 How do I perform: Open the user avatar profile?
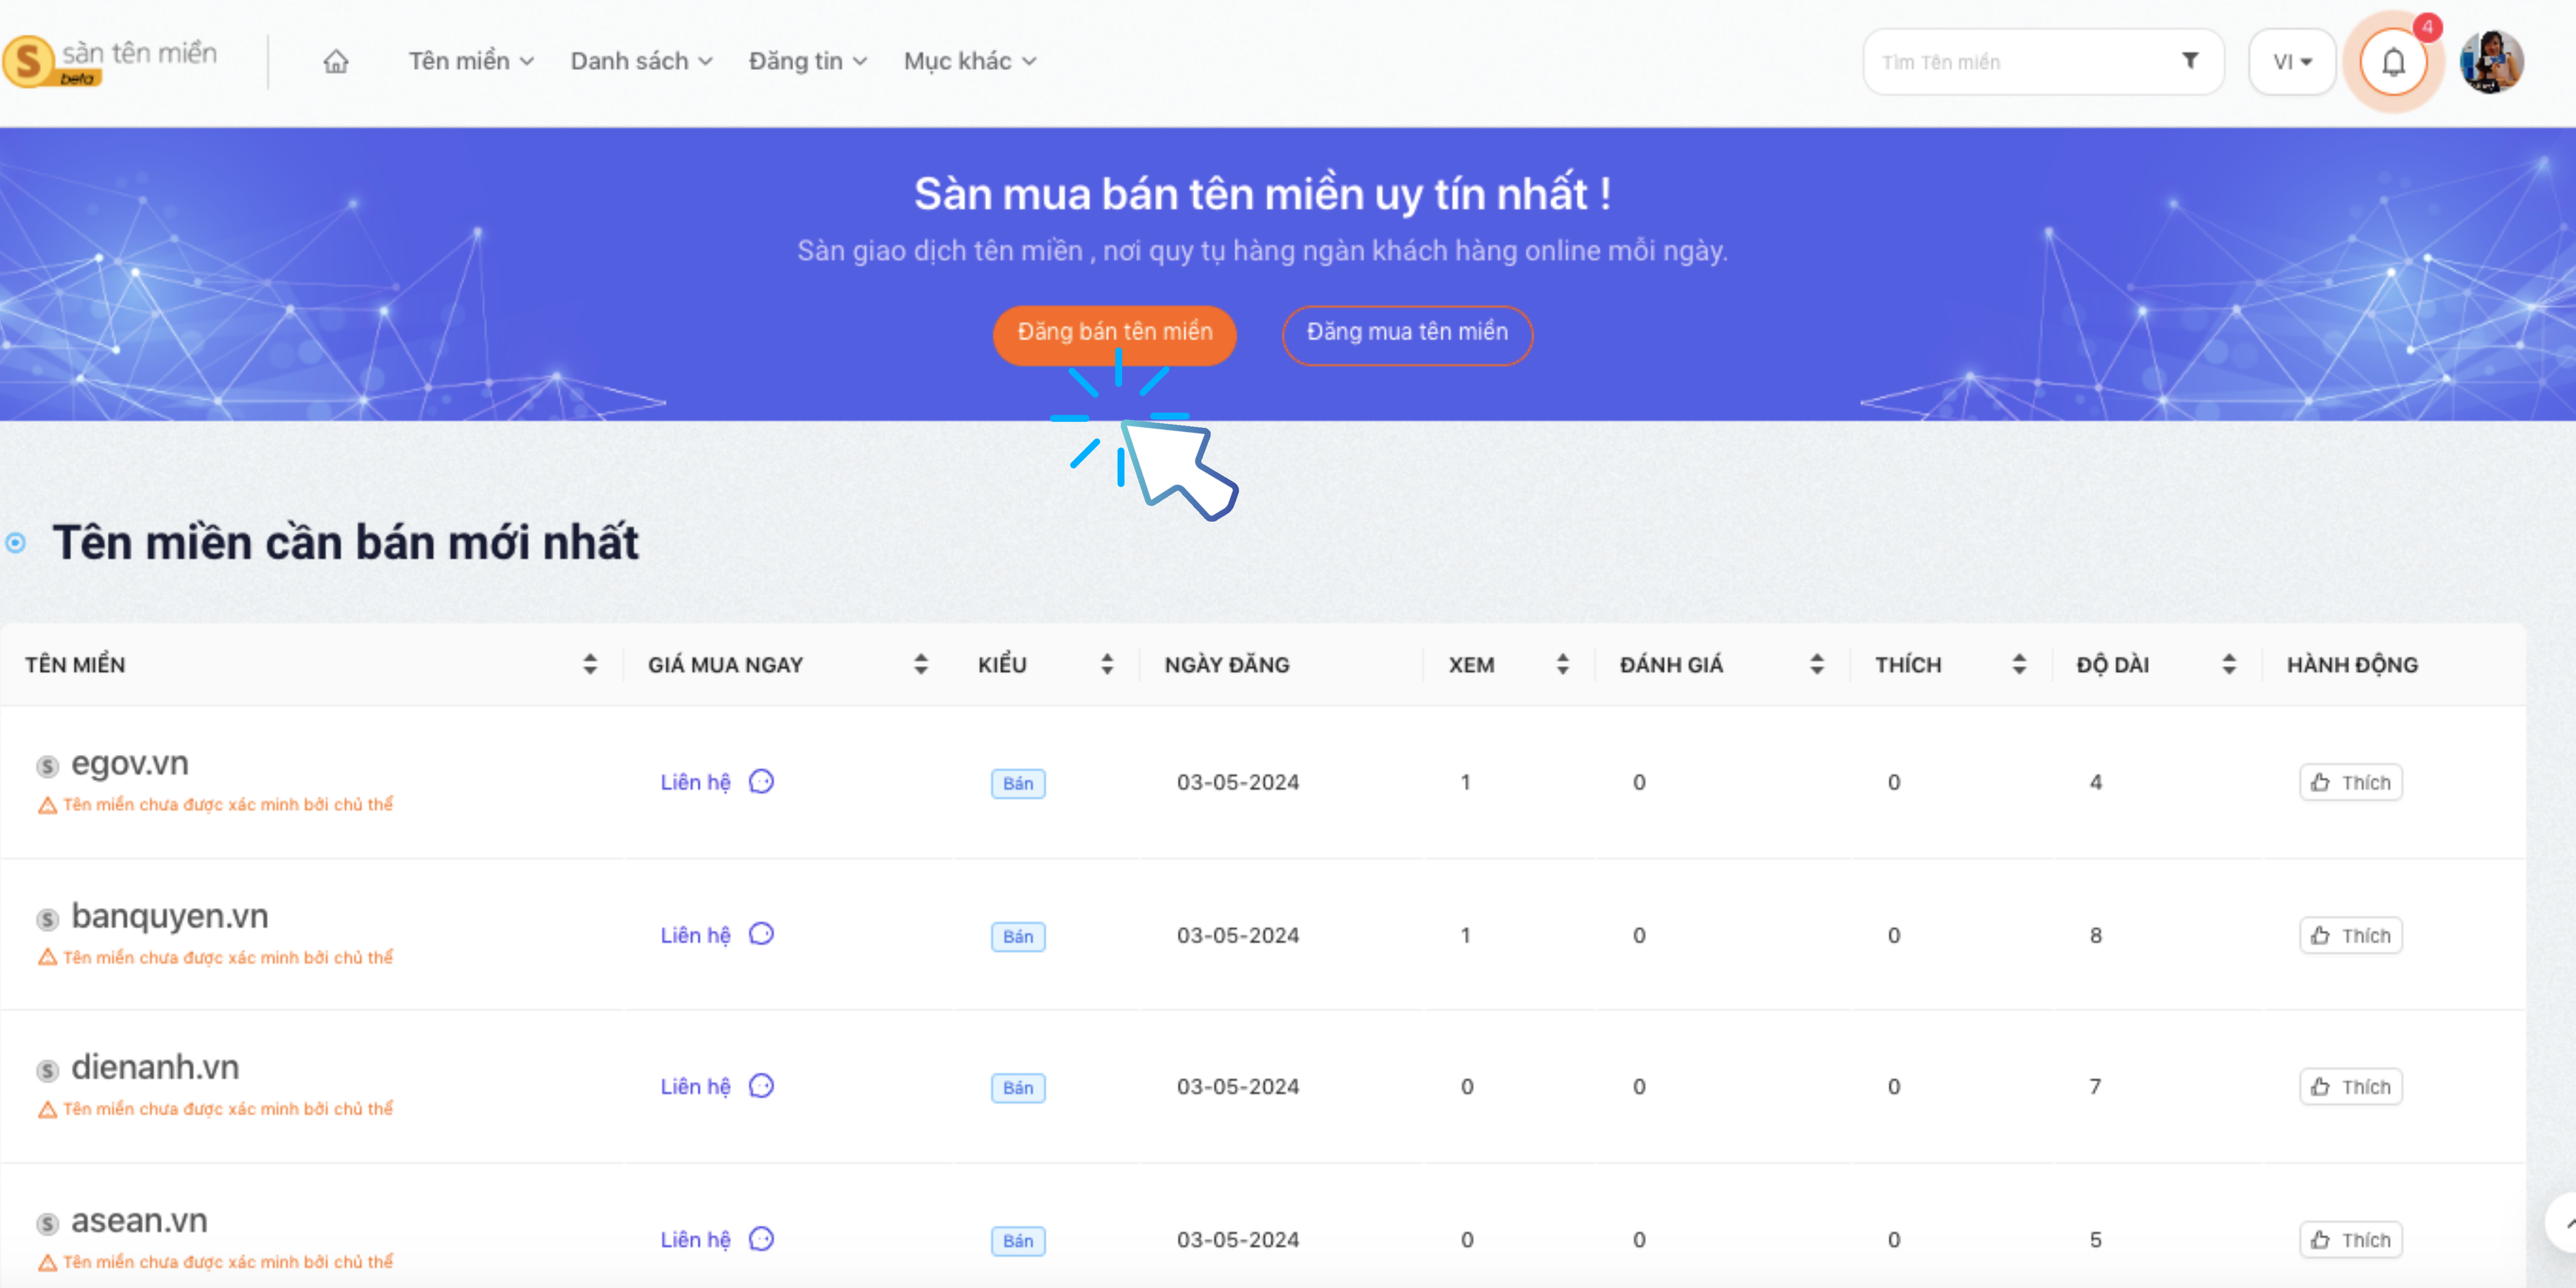tap(2492, 61)
